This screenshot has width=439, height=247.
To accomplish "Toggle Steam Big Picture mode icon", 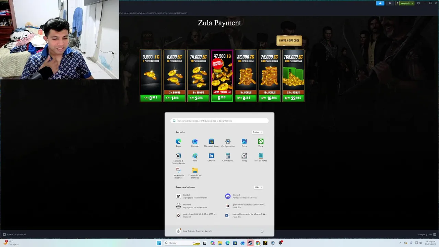I will [x=418, y=3].
